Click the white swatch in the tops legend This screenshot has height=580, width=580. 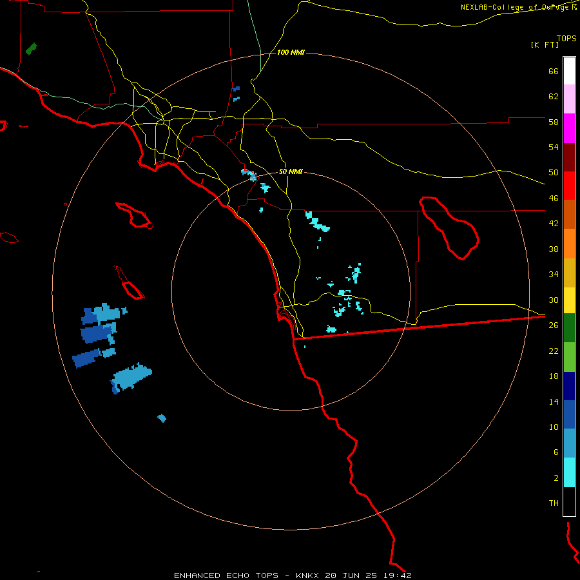569,71
